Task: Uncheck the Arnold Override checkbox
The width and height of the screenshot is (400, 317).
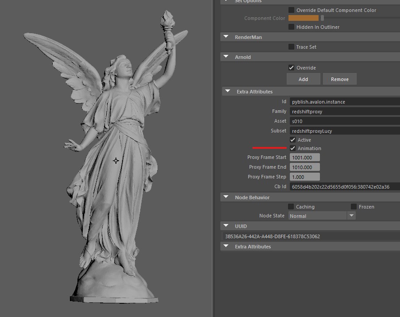Action: coord(291,67)
